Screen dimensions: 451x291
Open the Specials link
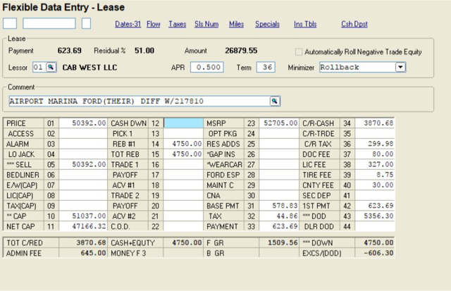pyautogui.click(x=267, y=24)
